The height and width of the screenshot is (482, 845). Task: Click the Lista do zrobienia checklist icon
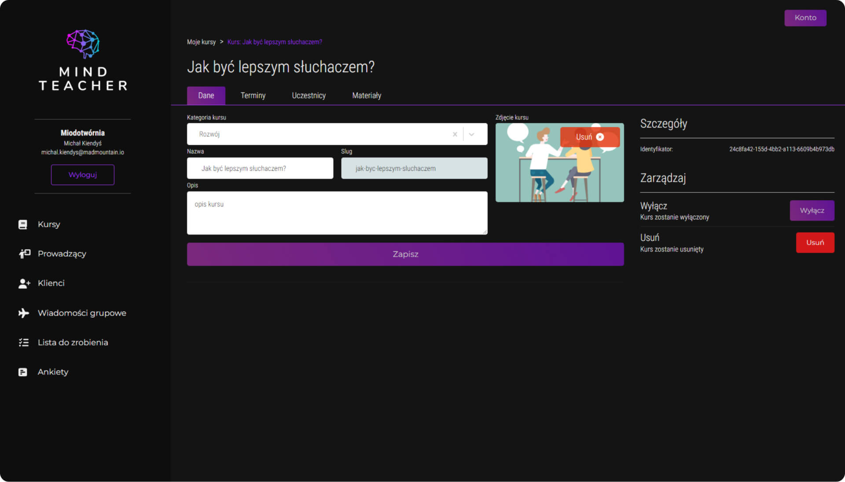tap(24, 342)
